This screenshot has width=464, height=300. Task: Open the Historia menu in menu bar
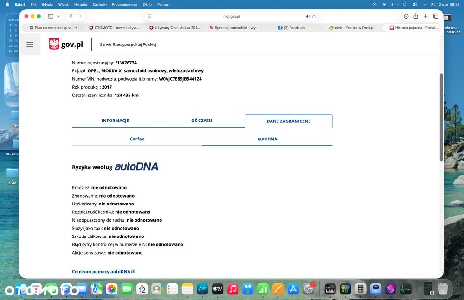pos(80,5)
